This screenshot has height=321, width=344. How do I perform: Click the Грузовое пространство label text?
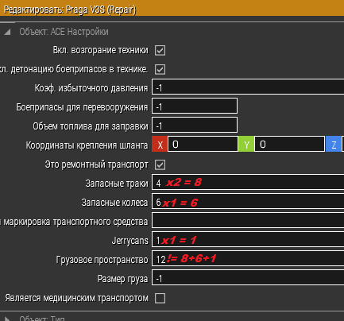[x=102, y=260]
